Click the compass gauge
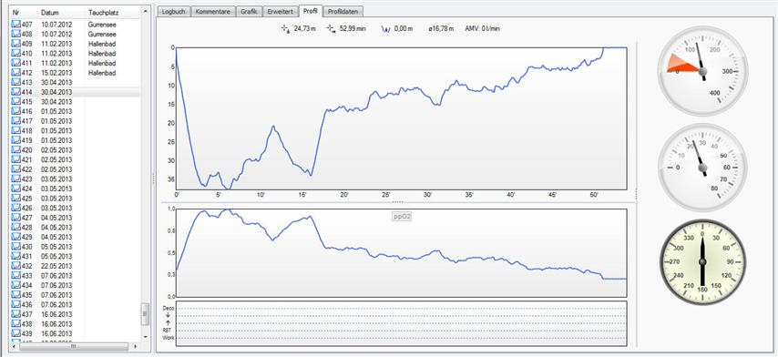 [702, 261]
